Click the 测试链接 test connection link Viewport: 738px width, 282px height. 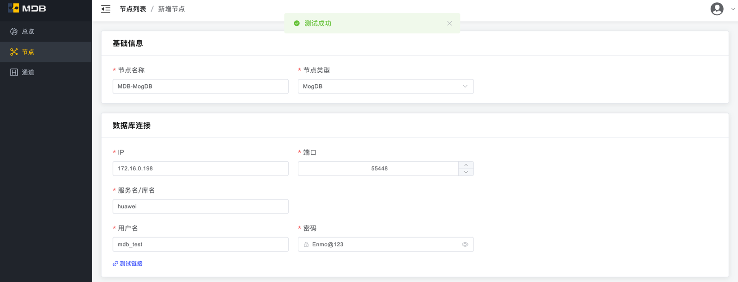coord(127,263)
